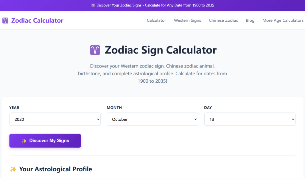Viewport: 305px width, 179px height.
Task: Open the MONTH dropdown showing October
Action: (x=152, y=119)
